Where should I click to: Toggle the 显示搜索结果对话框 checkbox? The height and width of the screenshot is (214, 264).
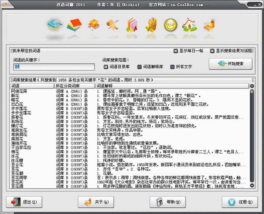(x=231, y=51)
